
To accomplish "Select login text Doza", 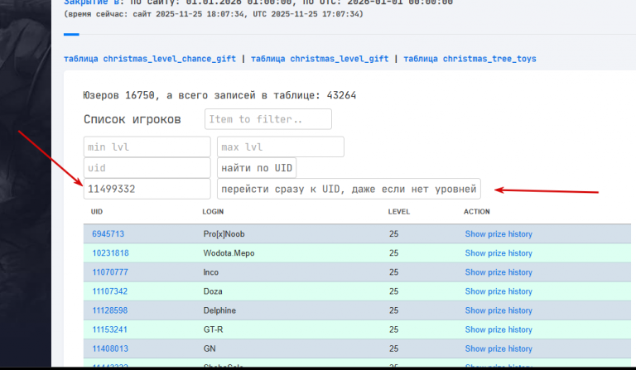I will click(213, 291).
